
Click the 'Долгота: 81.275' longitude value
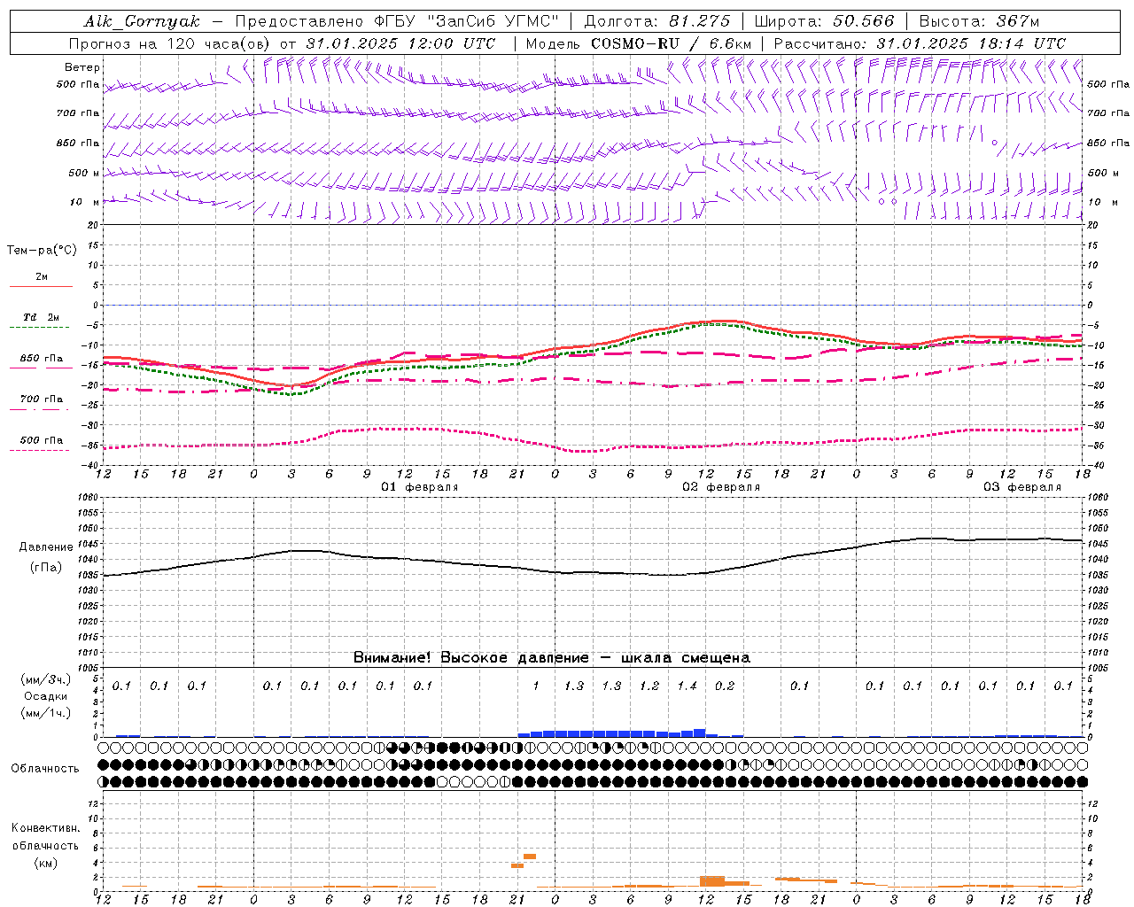point(657,21)
